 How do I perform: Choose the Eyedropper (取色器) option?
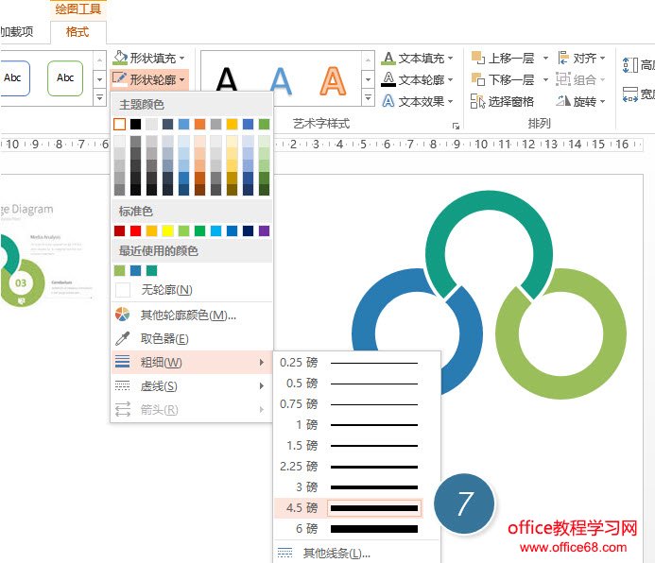(x=192, y=338)
